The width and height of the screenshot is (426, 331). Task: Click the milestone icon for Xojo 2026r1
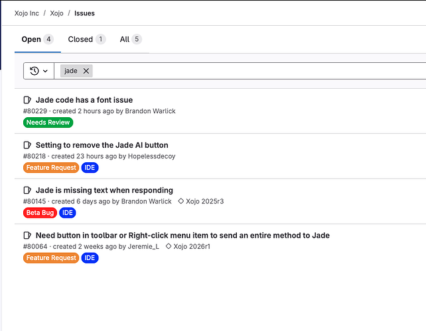[x=168, y=246]
